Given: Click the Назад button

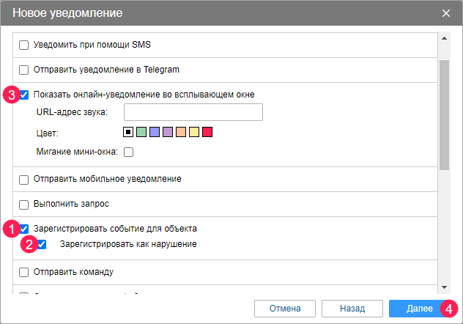Looking at the screenshot, I should point(352,308).
